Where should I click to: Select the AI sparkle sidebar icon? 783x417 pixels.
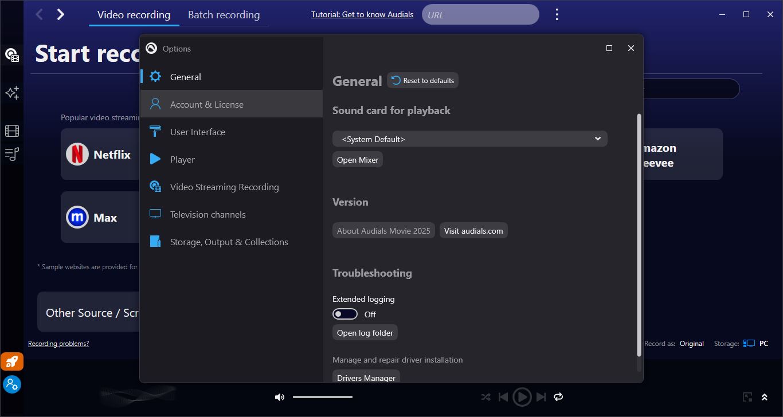[x=12, y=93]
